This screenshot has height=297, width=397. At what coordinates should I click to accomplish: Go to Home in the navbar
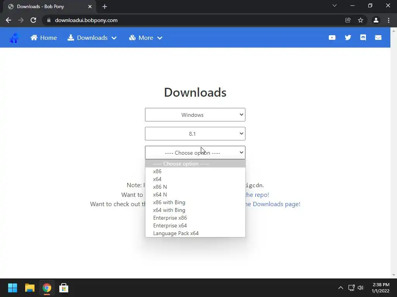coord(43,38)
